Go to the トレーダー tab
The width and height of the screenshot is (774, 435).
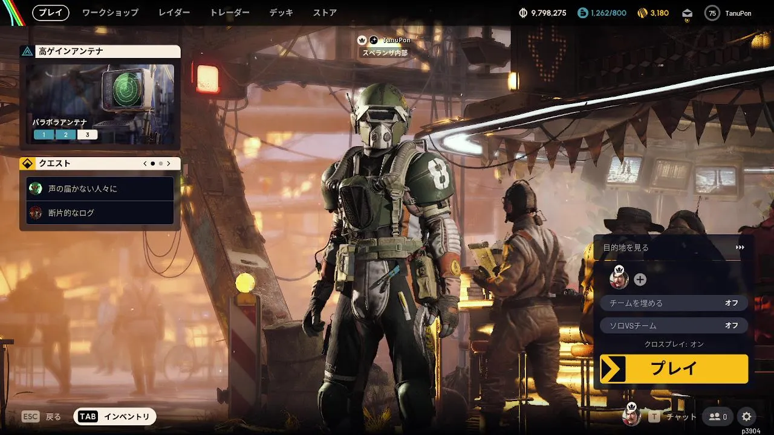(230, 13)
